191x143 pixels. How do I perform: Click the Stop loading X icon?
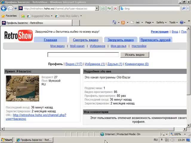[115, 8]
